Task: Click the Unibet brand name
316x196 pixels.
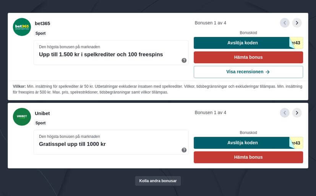Action: pyautogui.click(x=42, y=113)
